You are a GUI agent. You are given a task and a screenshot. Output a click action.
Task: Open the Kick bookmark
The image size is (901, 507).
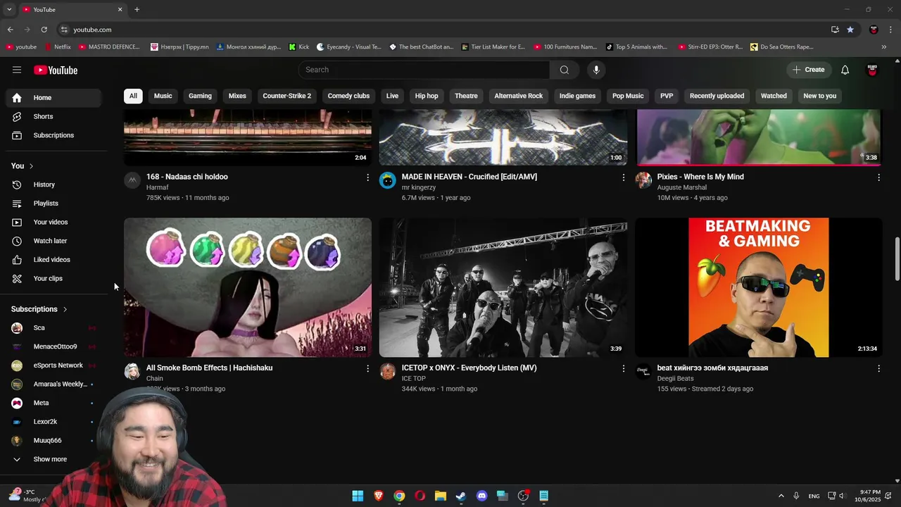(x=298, y=47)
